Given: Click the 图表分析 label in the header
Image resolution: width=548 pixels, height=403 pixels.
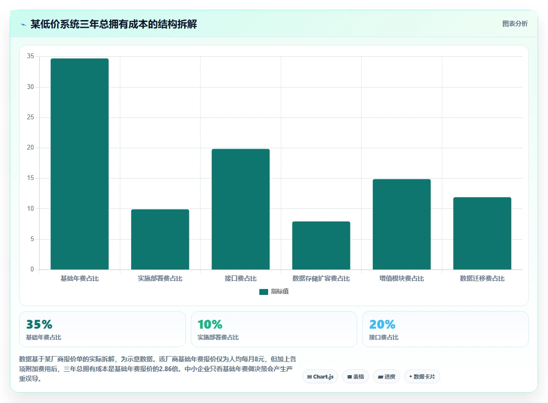Looking at the screenshot, I should 515,24.
